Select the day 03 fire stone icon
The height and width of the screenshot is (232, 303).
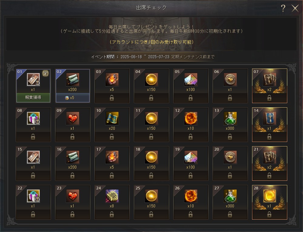click(112, 79)
